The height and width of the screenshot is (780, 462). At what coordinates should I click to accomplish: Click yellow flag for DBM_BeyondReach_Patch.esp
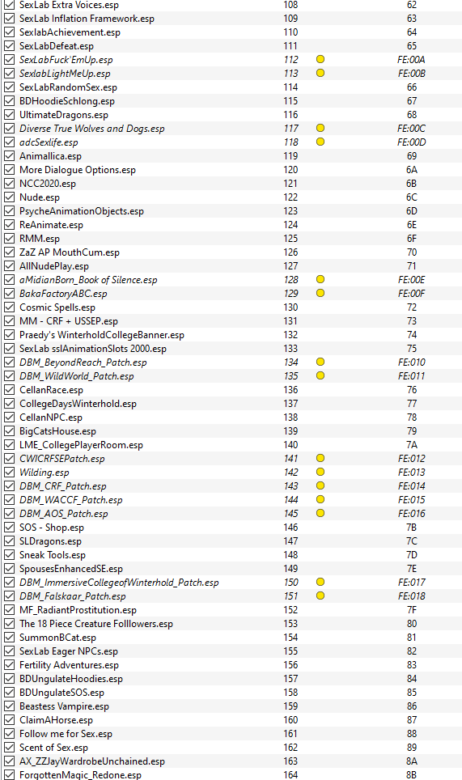click(320, 362)
